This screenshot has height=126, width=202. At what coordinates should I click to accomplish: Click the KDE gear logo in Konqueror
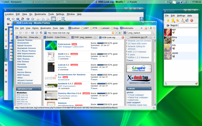[x=141, y=19]
